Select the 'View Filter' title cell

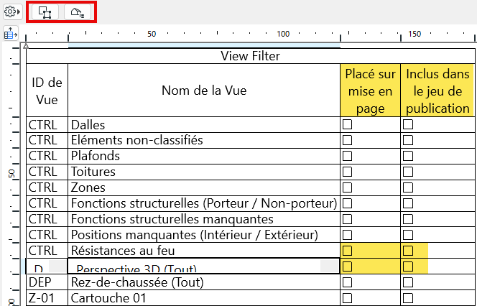pos(251,56)
